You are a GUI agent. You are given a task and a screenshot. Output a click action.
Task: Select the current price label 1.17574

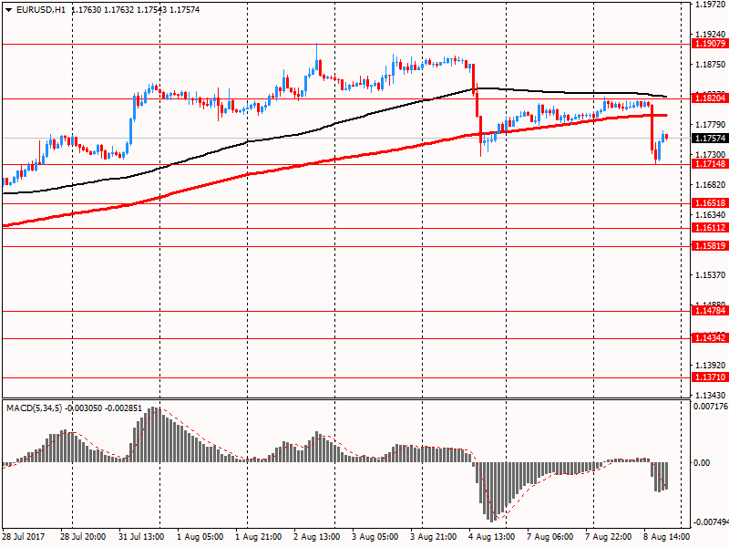[x=710, y=139]
